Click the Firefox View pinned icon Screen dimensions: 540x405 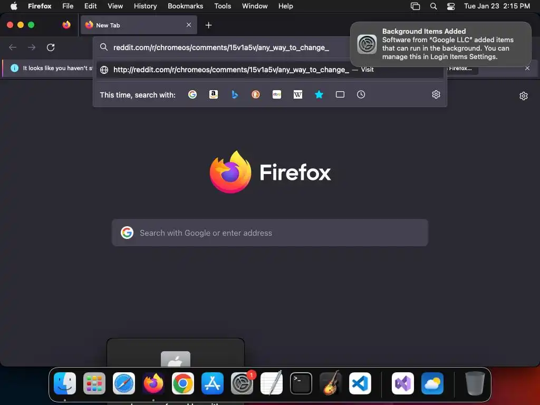point(66,25)
